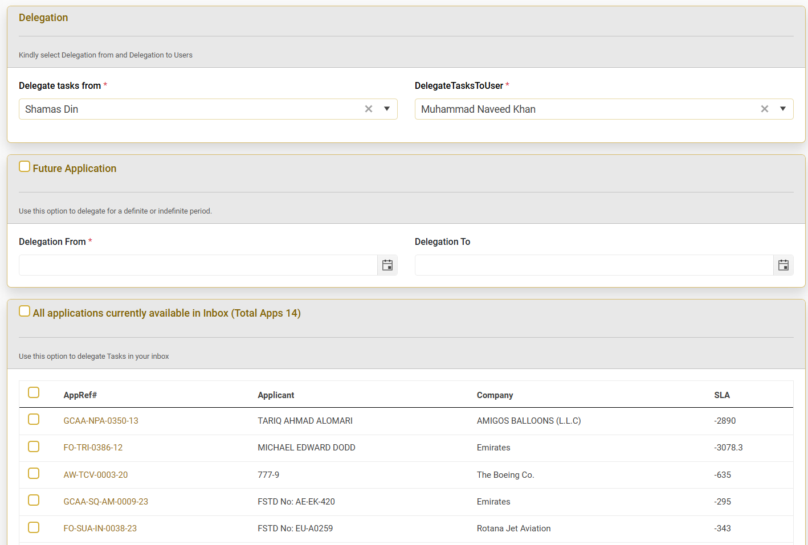Select the checkbox for GCAA-NPA-0350-13 row
Image resolution: width=808 pixels, height=545 pixels.
coord(34,420)
